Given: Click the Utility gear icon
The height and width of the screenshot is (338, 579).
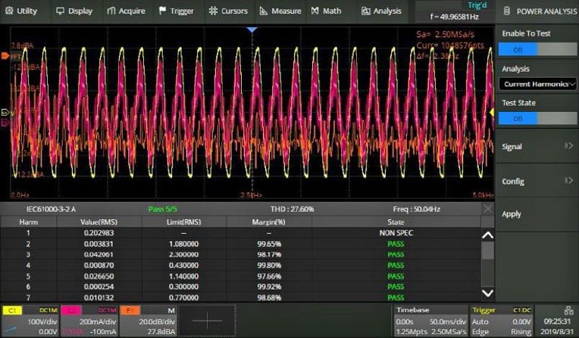Looking at the screenshot, I should pos(9,11).
